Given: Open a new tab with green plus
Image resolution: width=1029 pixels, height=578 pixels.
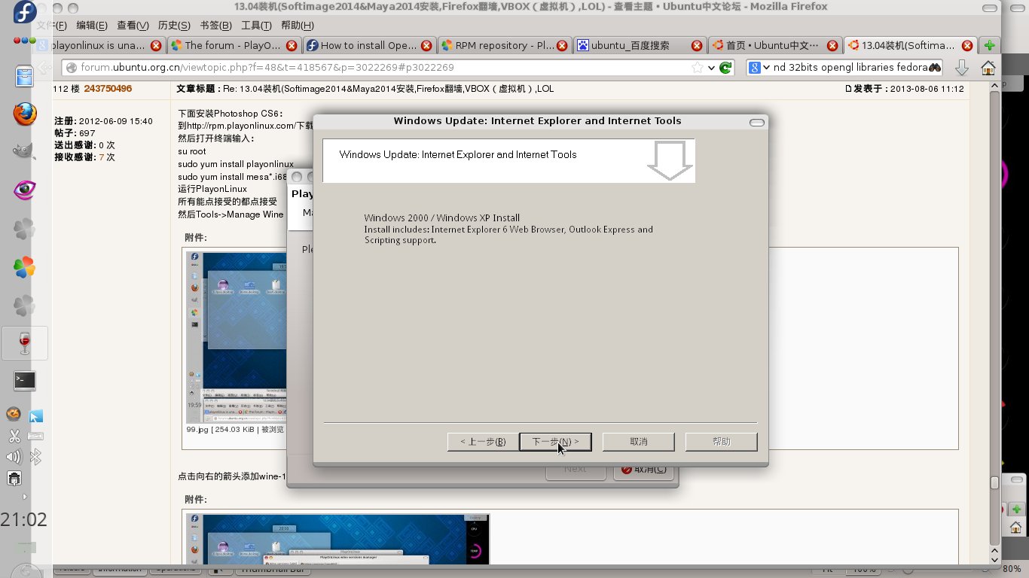Looking at the screenshot, I should [989, 45].
